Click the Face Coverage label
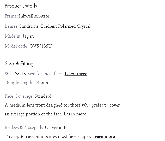This screenshot has height=141, width=165. click(19, 96)
